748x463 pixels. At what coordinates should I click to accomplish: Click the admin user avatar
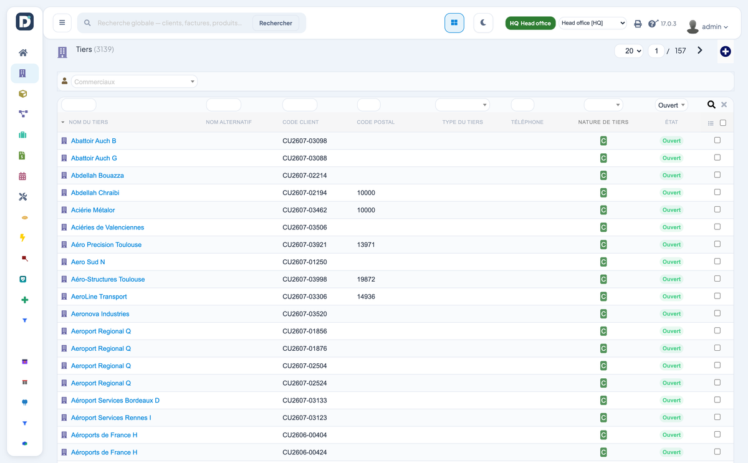point(693,26)
